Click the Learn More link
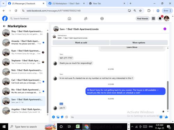174x130 pixels. point(132,47)
